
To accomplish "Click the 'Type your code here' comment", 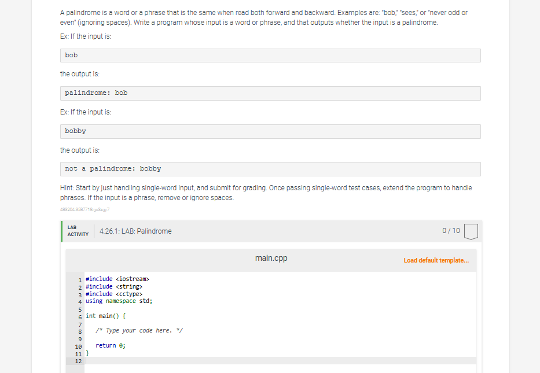I will tap(139, 331).
